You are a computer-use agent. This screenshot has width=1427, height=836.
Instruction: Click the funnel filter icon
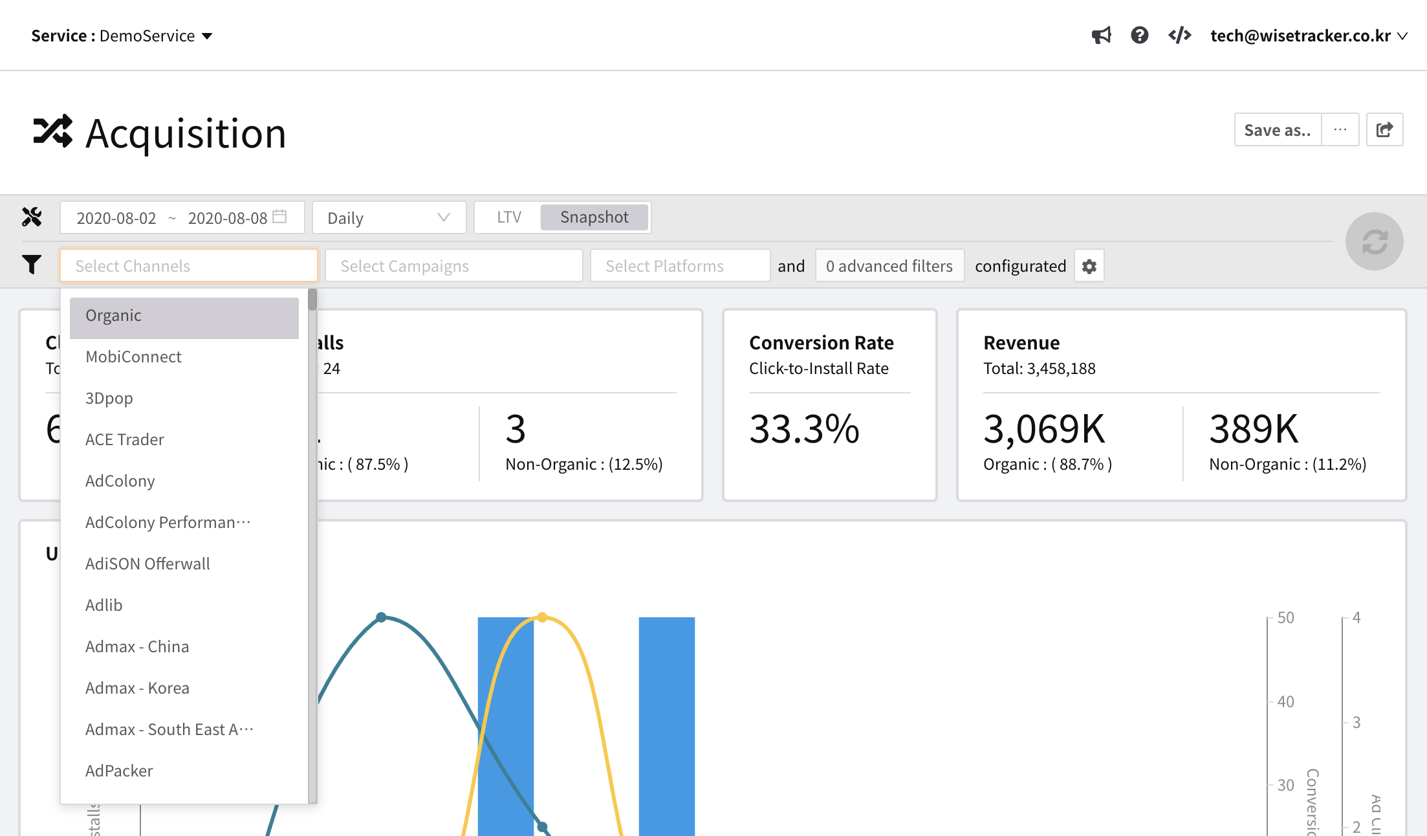point(32,265)
